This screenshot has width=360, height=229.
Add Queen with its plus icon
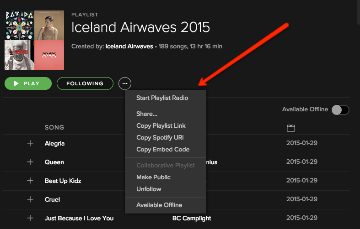point(30,162)
